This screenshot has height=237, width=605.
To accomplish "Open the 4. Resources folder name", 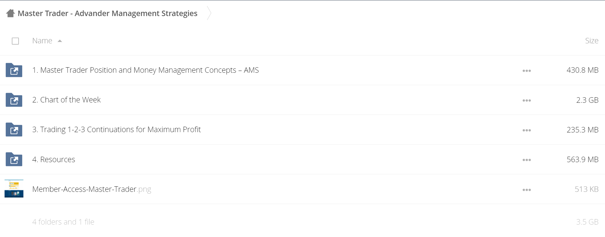I will [x=53, y=159].
